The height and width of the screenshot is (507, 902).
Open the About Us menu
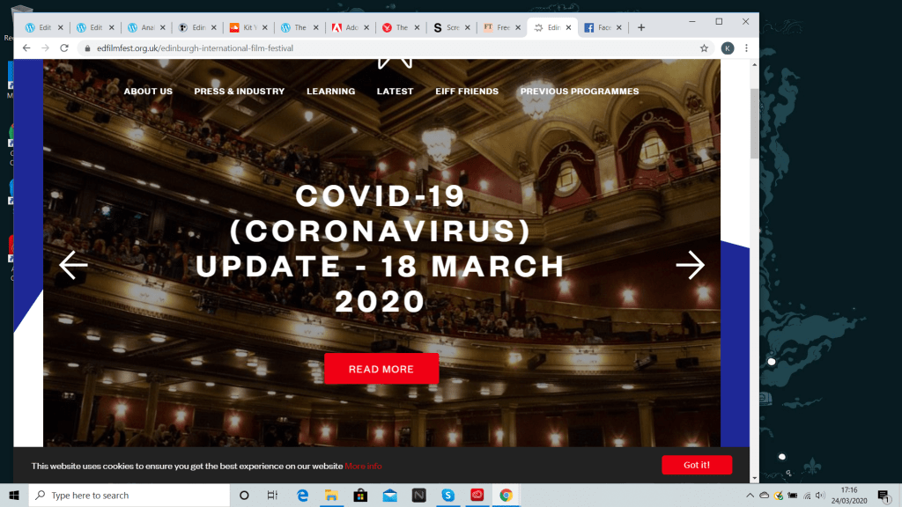click(x=148, y=92)
